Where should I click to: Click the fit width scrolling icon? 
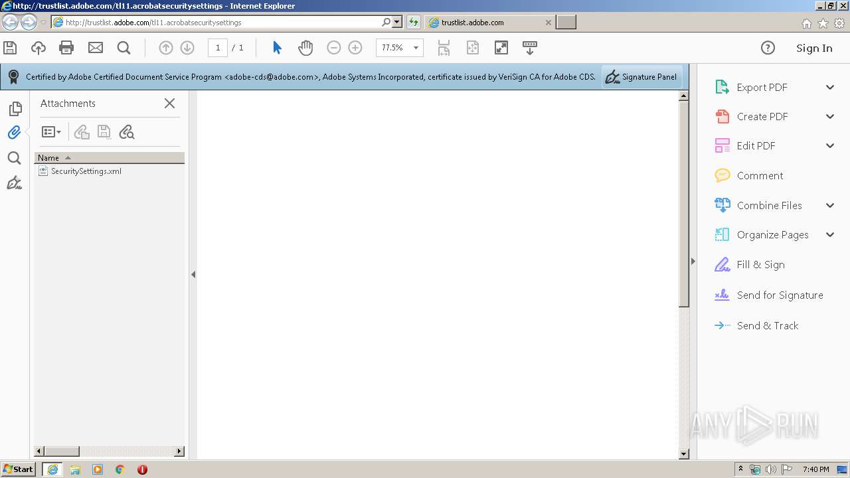pos(444,48)
